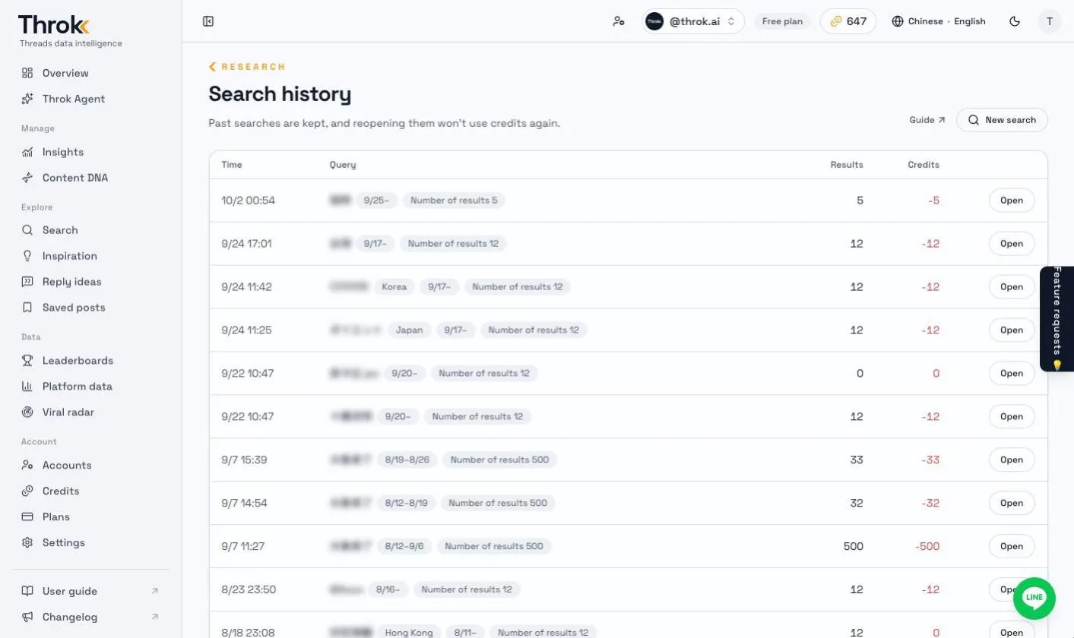The width and height of the screenshot is (1074, 638).
Task: Open the 9/24 11:25 Japan search
Action: coord(1012,330)
